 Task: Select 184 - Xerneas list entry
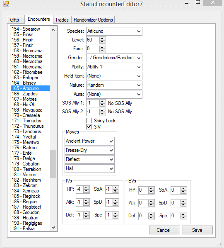(x=30, y=191)
